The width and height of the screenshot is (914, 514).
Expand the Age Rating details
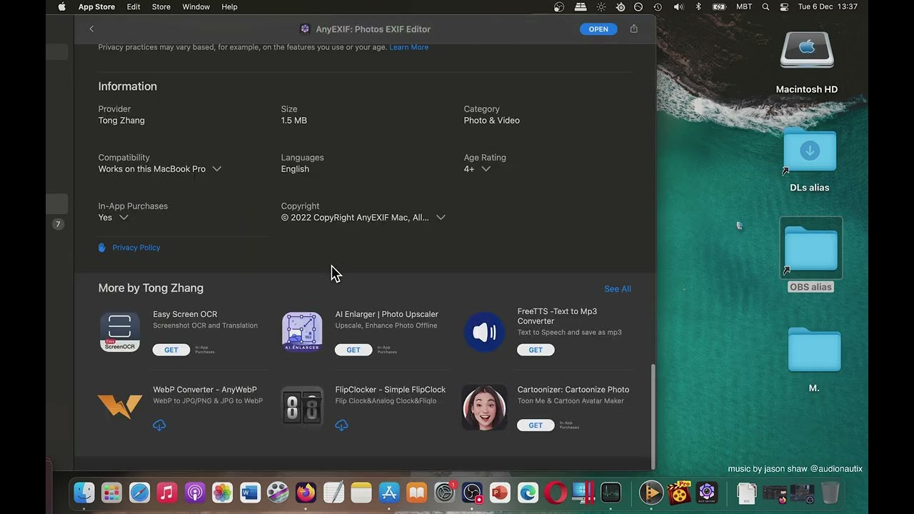coord(486,169)
